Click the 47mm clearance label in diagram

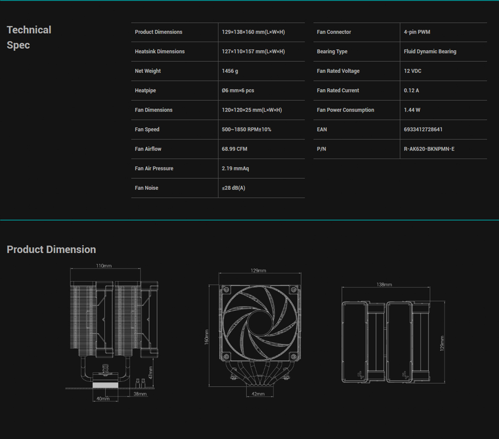coord(150,372)
